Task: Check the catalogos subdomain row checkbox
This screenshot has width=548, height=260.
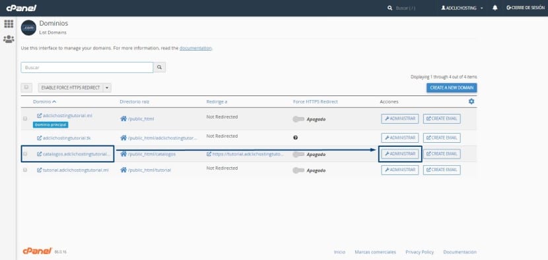Action: (x=25, y=154)
